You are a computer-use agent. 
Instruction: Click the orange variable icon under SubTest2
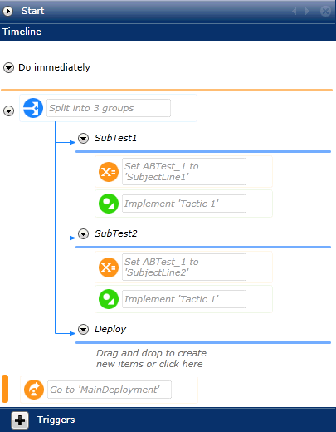(109, 268)
